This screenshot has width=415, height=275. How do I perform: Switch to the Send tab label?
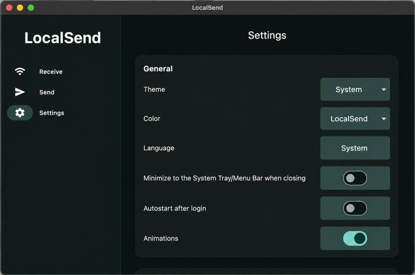point(47,92)
